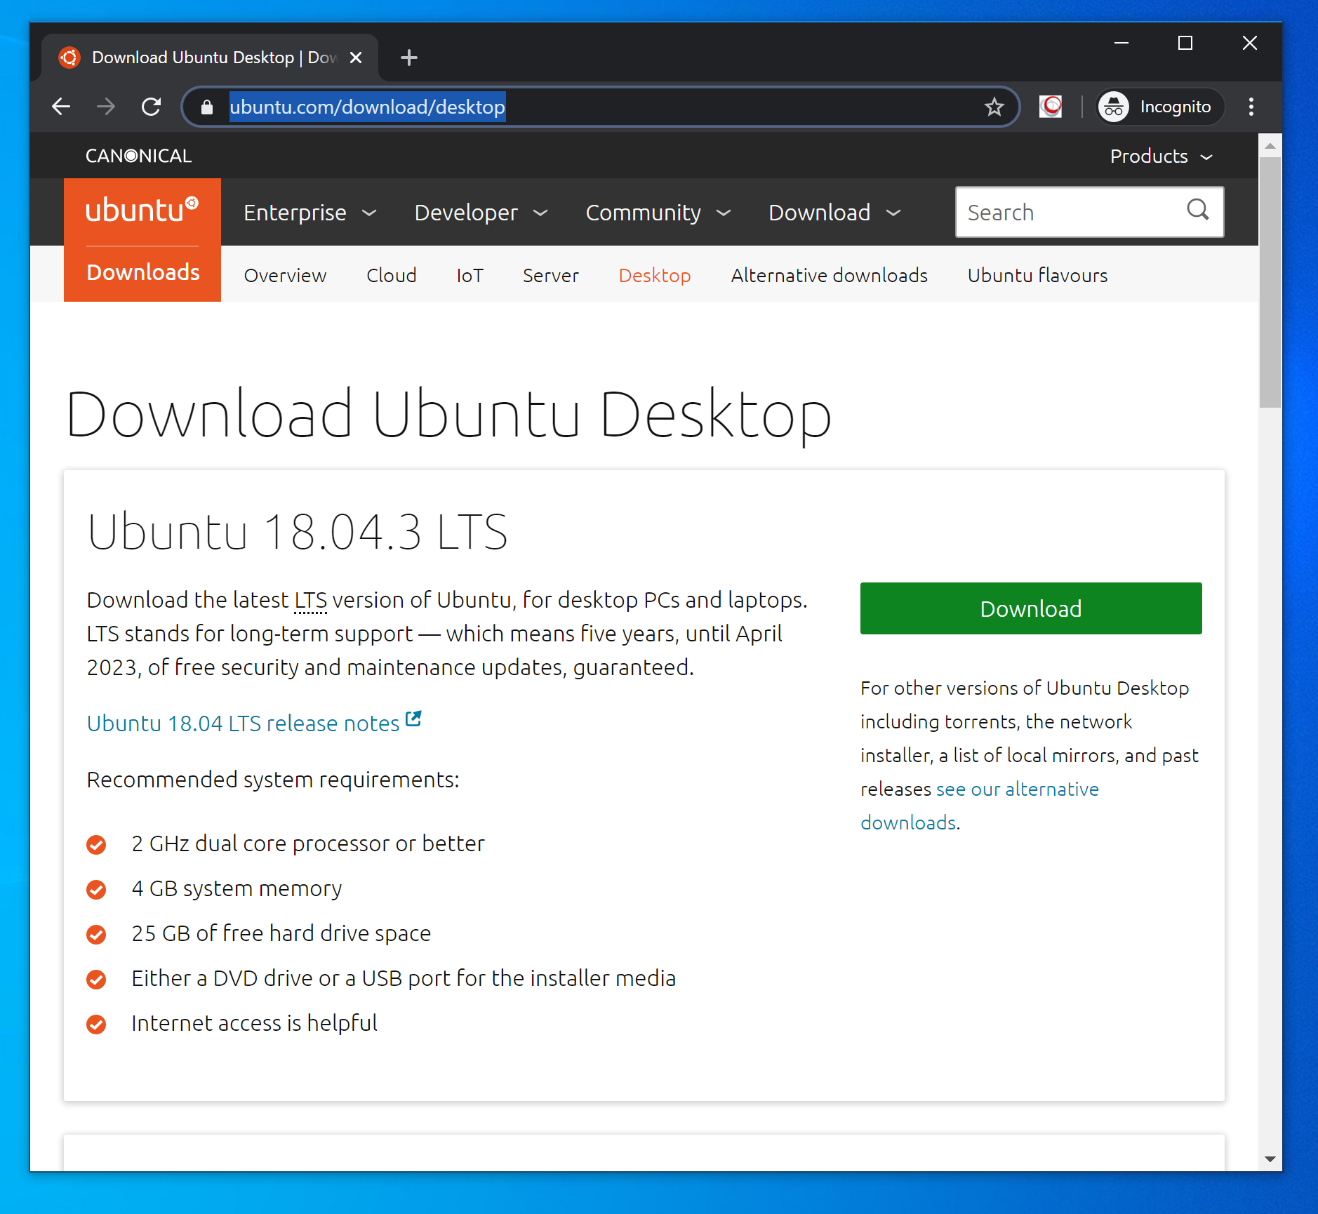
Task: Open the Alternative downloads tab
Action: (x=829, y=275)
